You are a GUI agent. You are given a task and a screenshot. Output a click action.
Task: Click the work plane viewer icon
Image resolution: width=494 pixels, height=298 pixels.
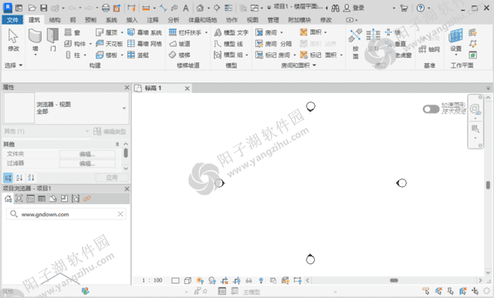click(472, 55)
